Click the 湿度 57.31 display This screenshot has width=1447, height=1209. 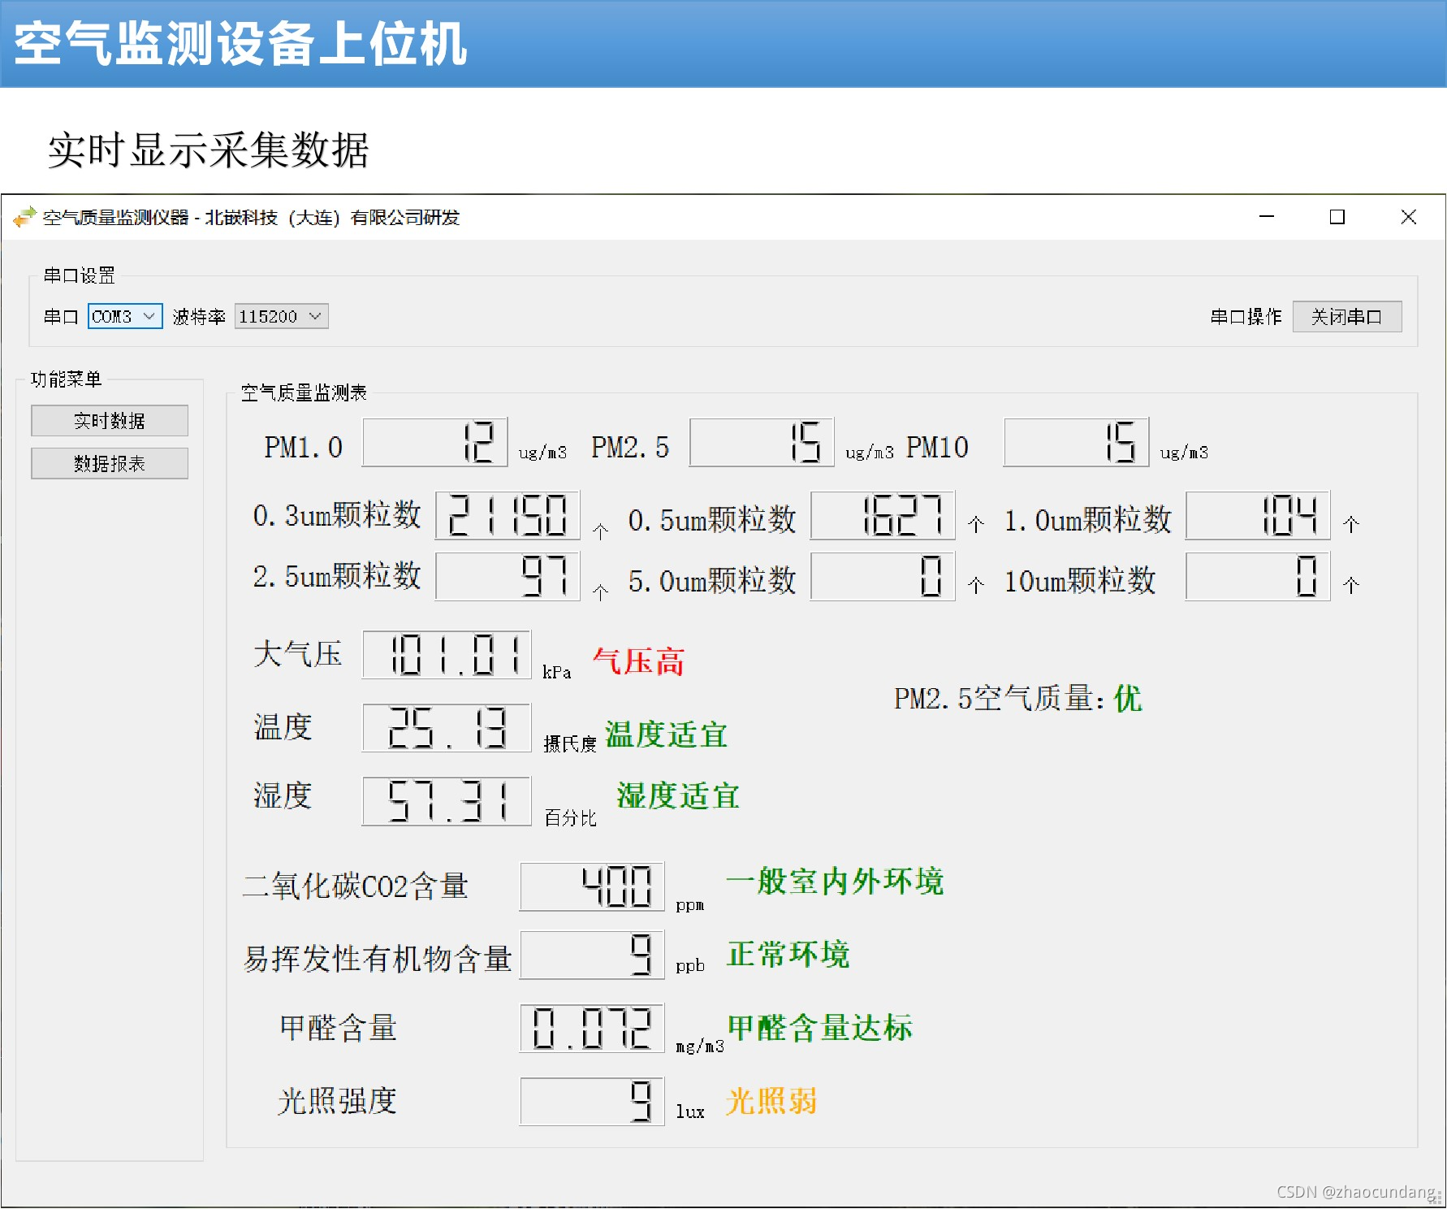447,801
